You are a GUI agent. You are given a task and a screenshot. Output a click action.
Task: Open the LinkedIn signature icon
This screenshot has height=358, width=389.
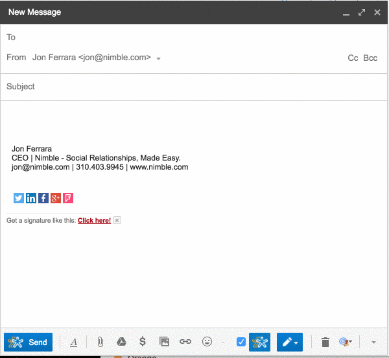click(x=31, y=198)
